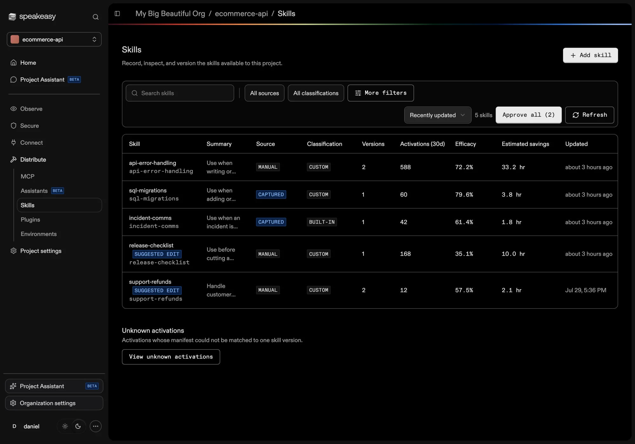Open Observe section
This screenshot has height=444, width=635.
click(31, 109)
